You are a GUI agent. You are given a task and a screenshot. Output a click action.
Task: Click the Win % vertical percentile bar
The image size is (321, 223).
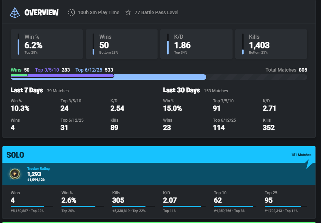click(x=18, y=44)
